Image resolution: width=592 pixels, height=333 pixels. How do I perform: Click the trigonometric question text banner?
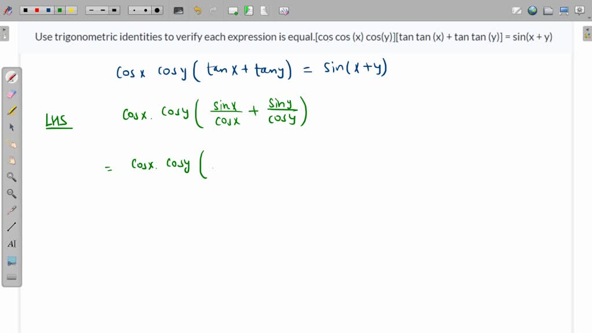pos(294,36)
